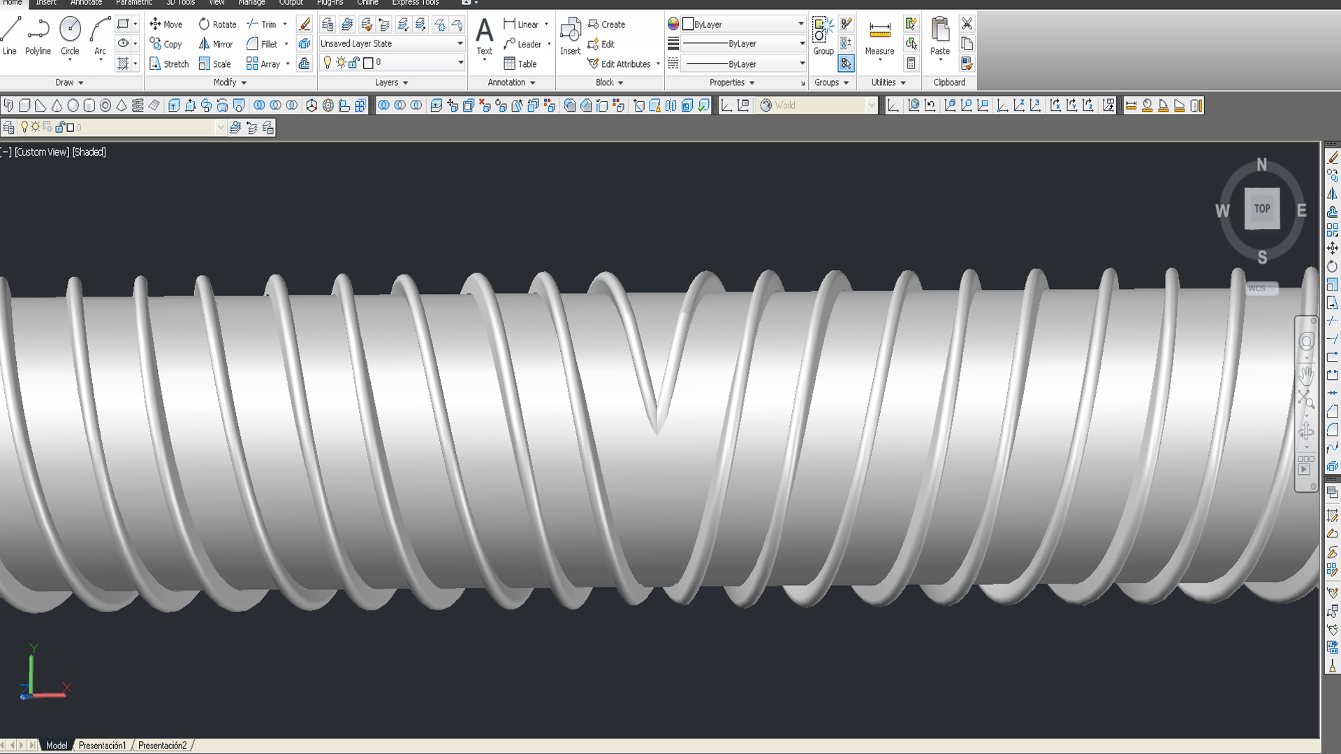1341x754 pixels.
Task: Click the Erase tool in Modify panel
Action: click(x=305, y=24)
